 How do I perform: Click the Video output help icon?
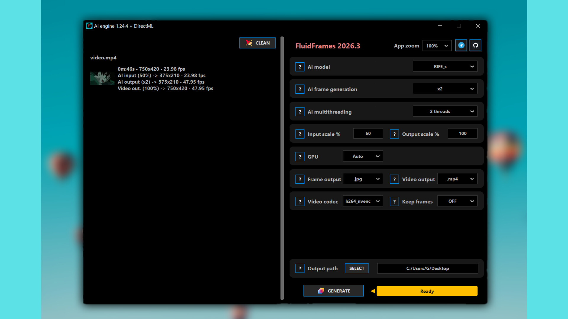[x=394, y=179]
